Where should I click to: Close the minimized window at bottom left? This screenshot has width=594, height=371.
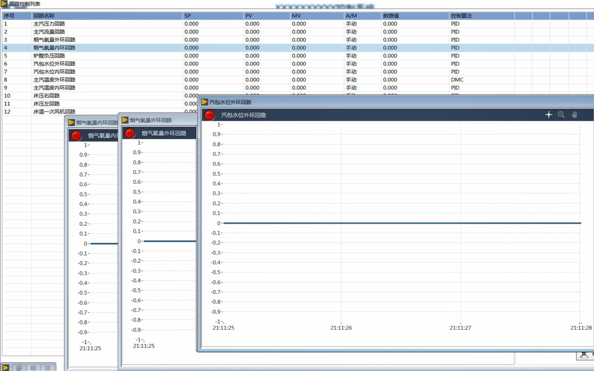pos(48,368)
